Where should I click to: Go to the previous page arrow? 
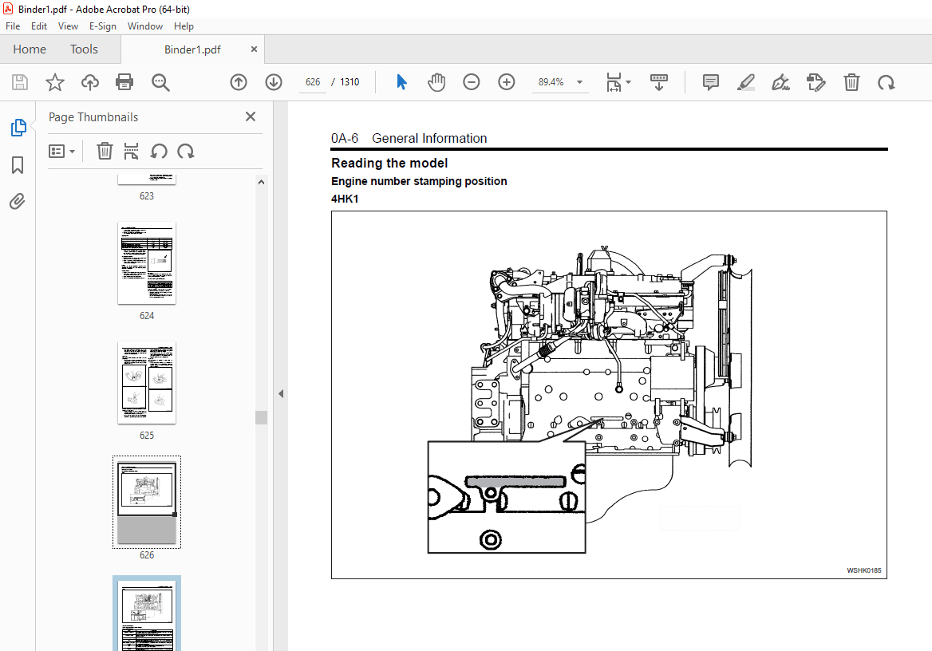(239, 82)
